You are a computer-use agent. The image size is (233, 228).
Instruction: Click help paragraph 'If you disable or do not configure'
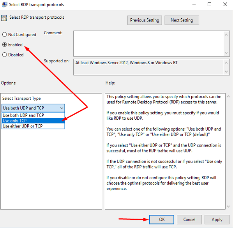tap(161, 183)
